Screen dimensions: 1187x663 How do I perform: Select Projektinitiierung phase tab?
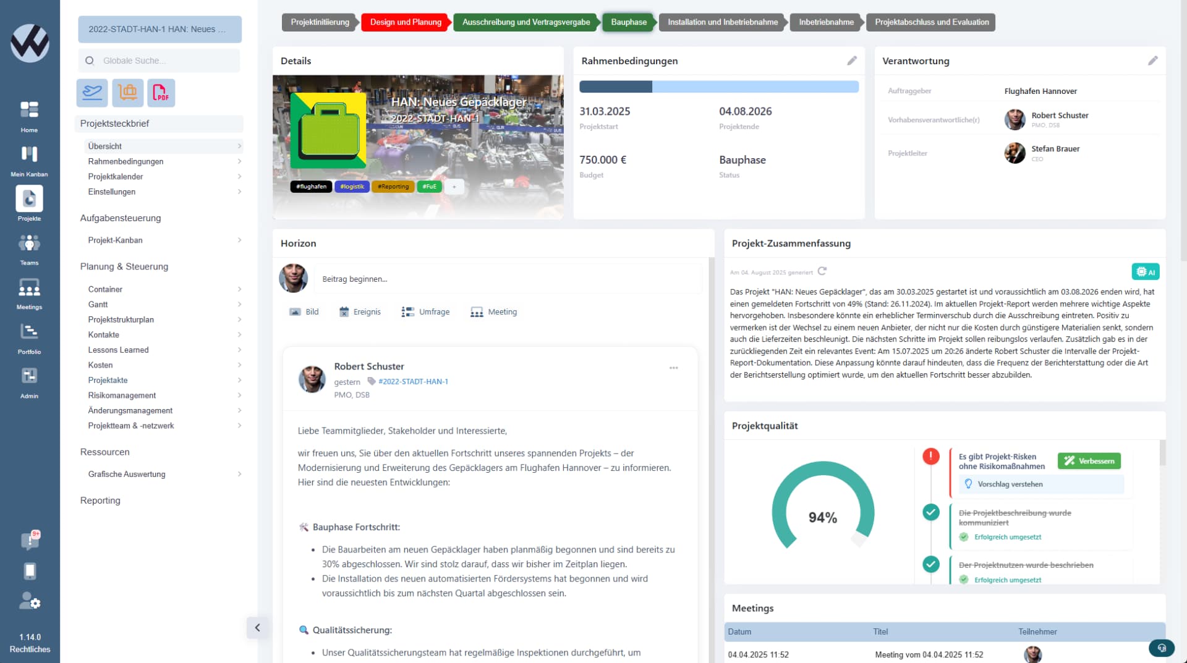point(320,22)
